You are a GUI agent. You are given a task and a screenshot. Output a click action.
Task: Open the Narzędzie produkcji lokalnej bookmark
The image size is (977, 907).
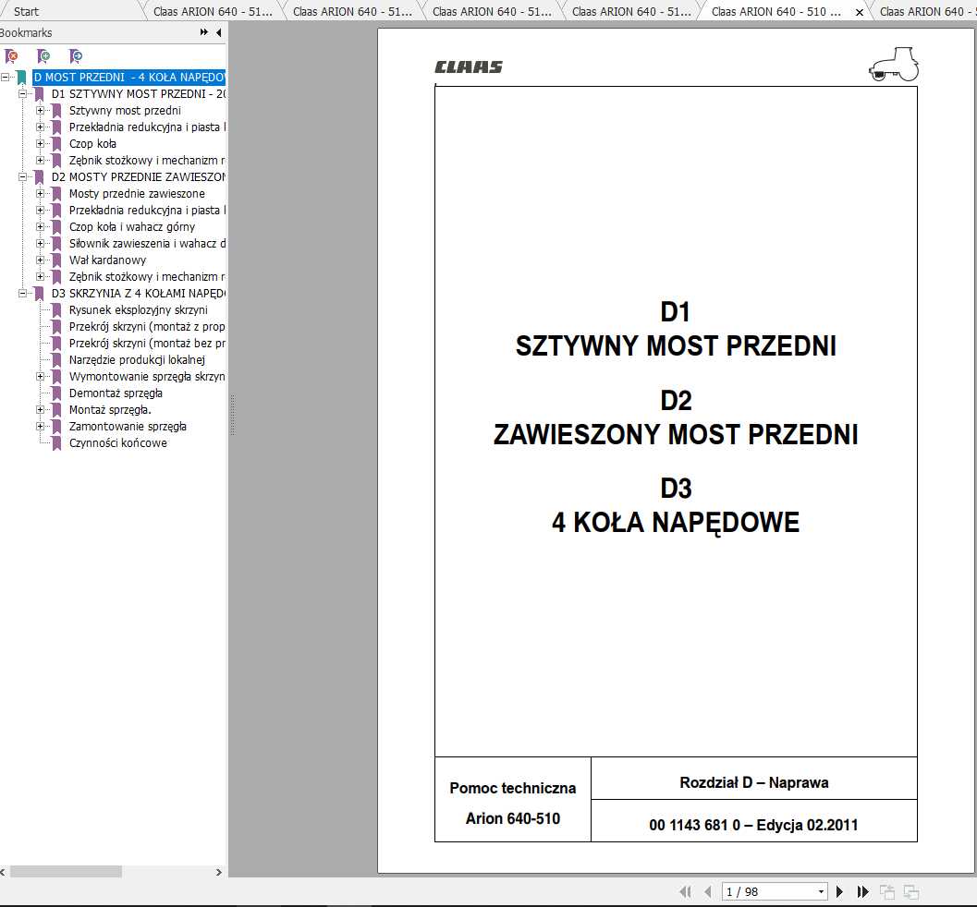pyautogui.click(x=137, y=360)
